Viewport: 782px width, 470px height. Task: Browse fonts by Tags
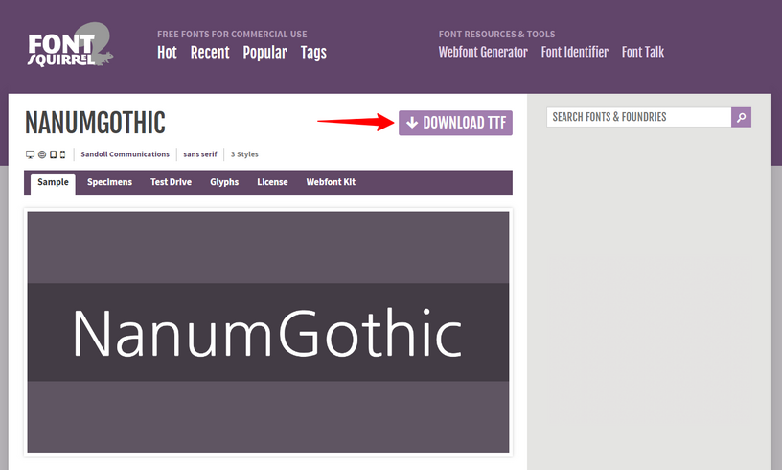point(313,53)
